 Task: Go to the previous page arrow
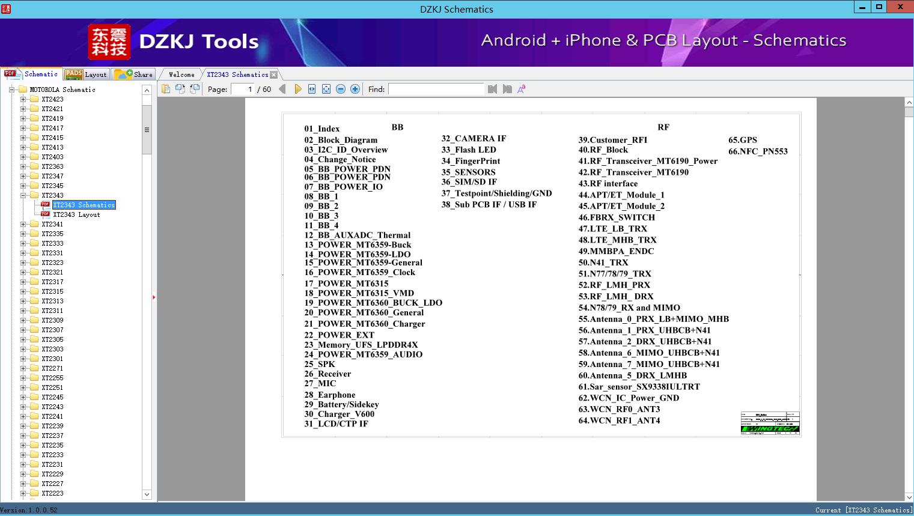coord(282,89)
